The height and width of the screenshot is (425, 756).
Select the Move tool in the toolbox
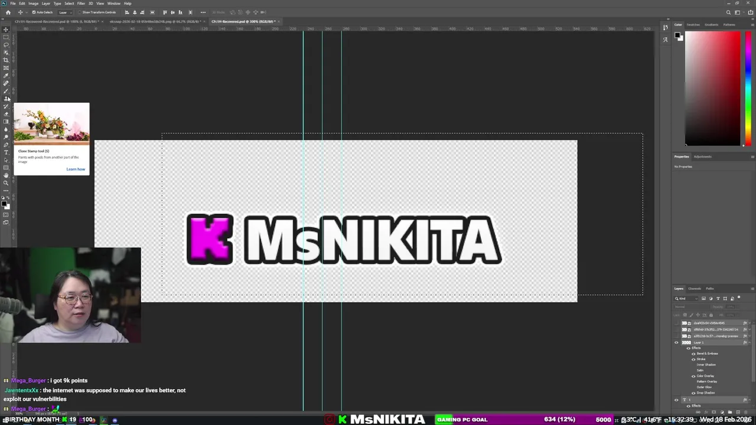[x=6, y=29]
